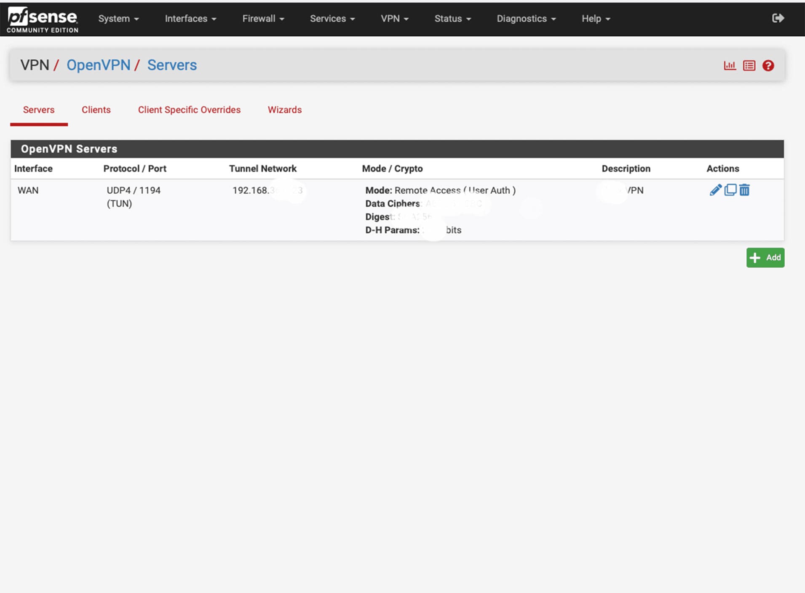Open the Interfaces dropdown menu

(x=190, y=19)
